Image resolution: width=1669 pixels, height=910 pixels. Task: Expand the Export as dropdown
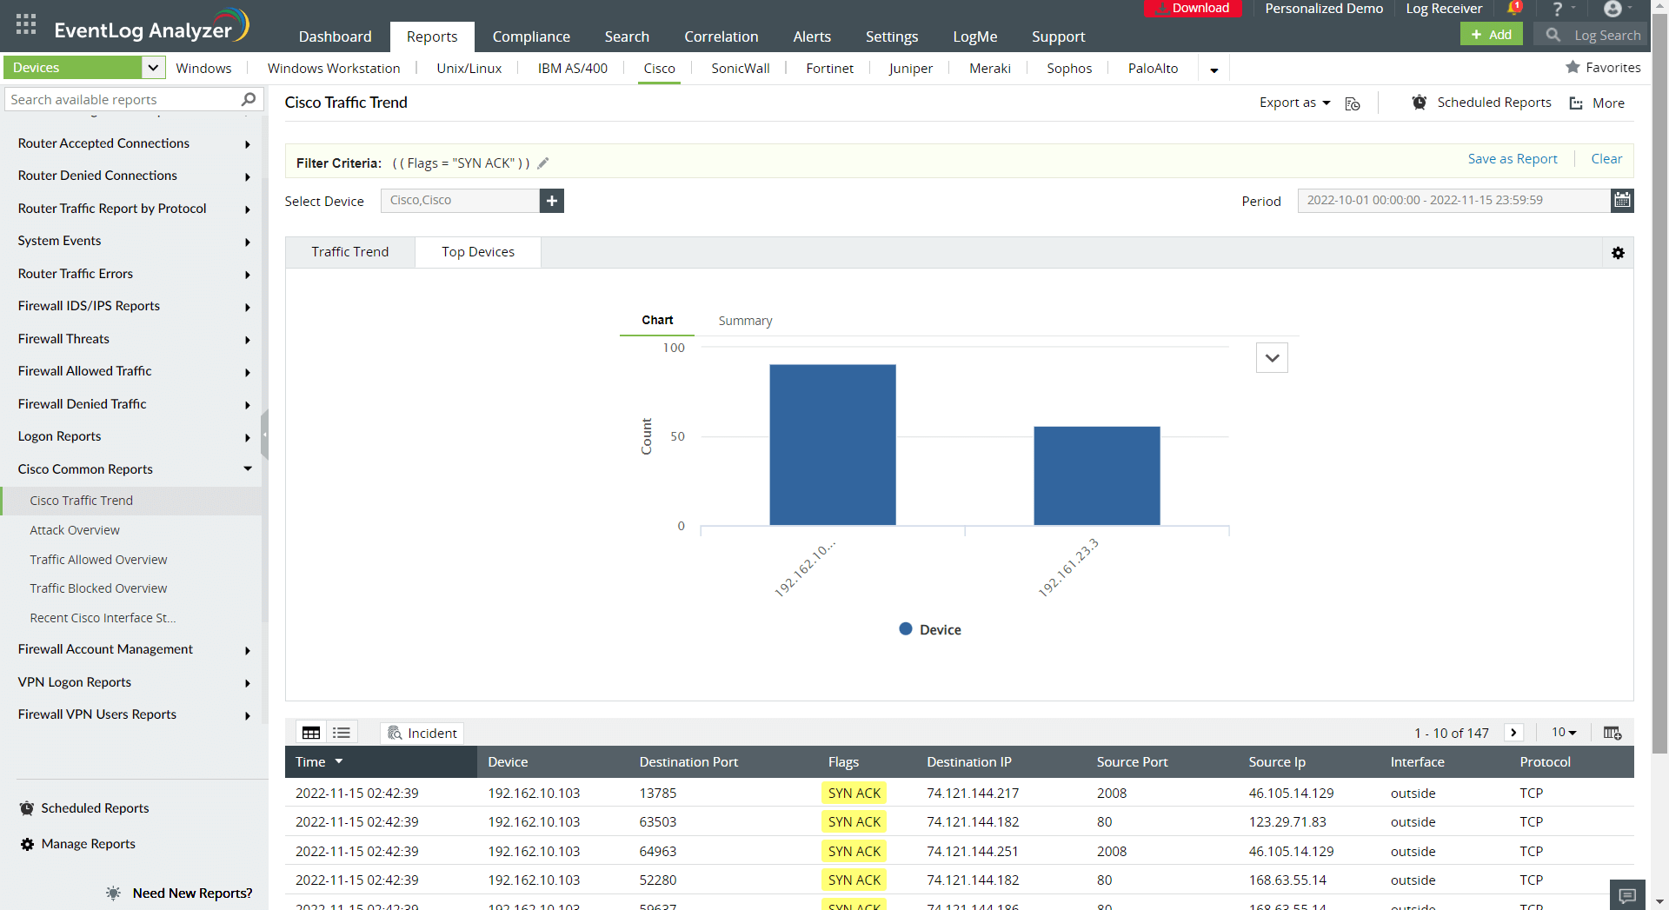point(1294,103)
